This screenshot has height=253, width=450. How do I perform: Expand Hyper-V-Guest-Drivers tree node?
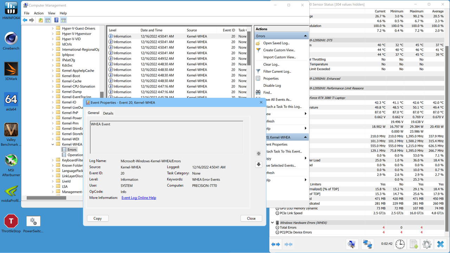click(x=53, y=28)
